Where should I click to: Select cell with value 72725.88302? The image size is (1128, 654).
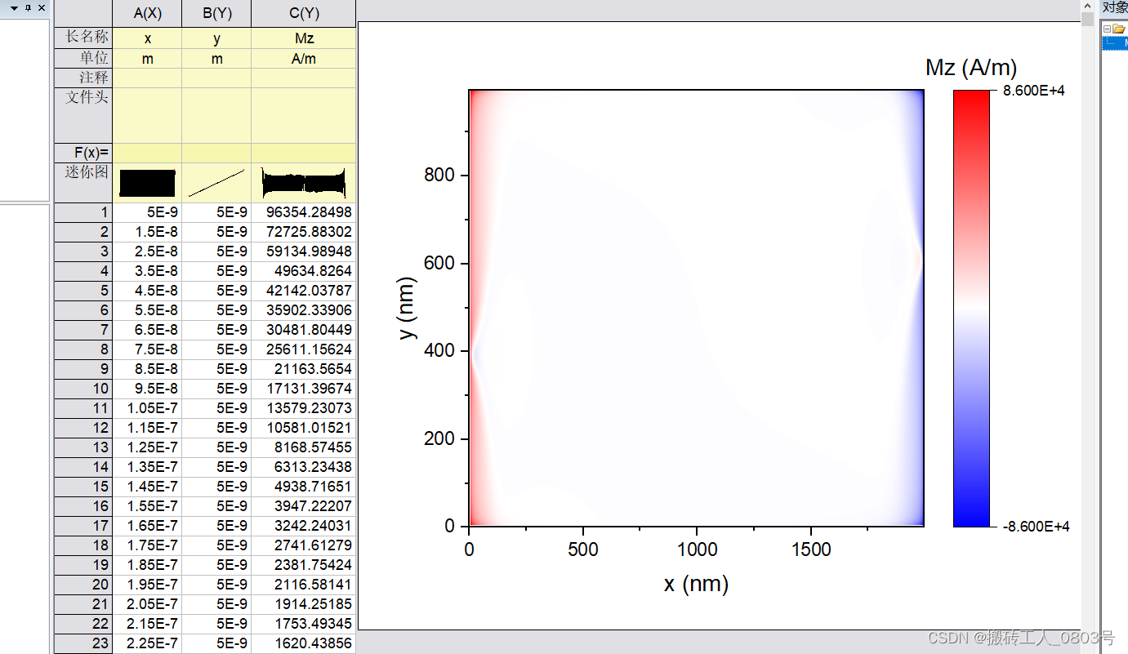(x=303, y=232)
